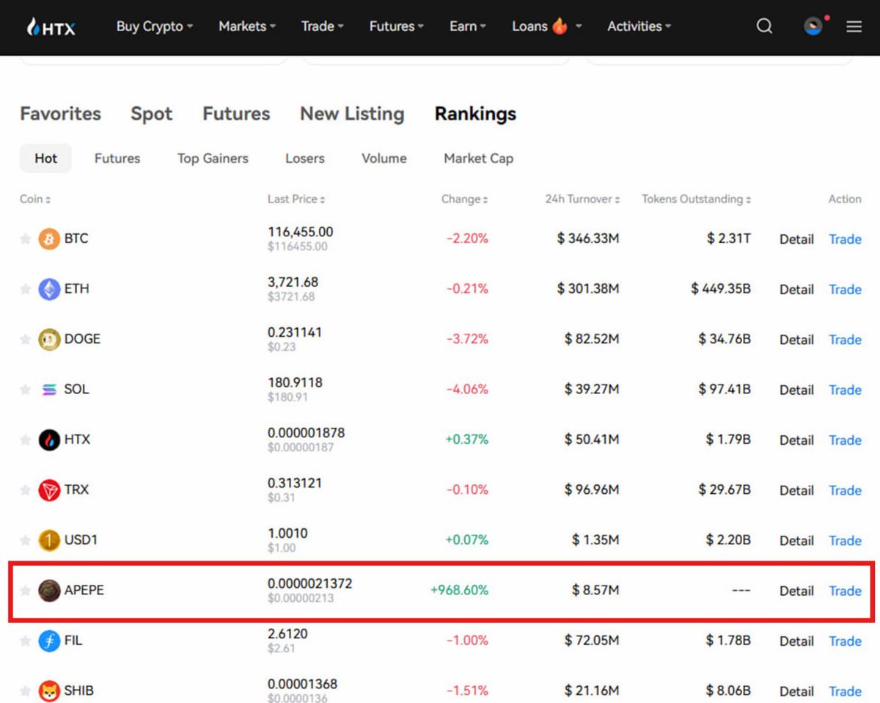This screenshot has width=880, height=703.
Task: Select the Market Cap filter
Action: [x=478, y=159]
